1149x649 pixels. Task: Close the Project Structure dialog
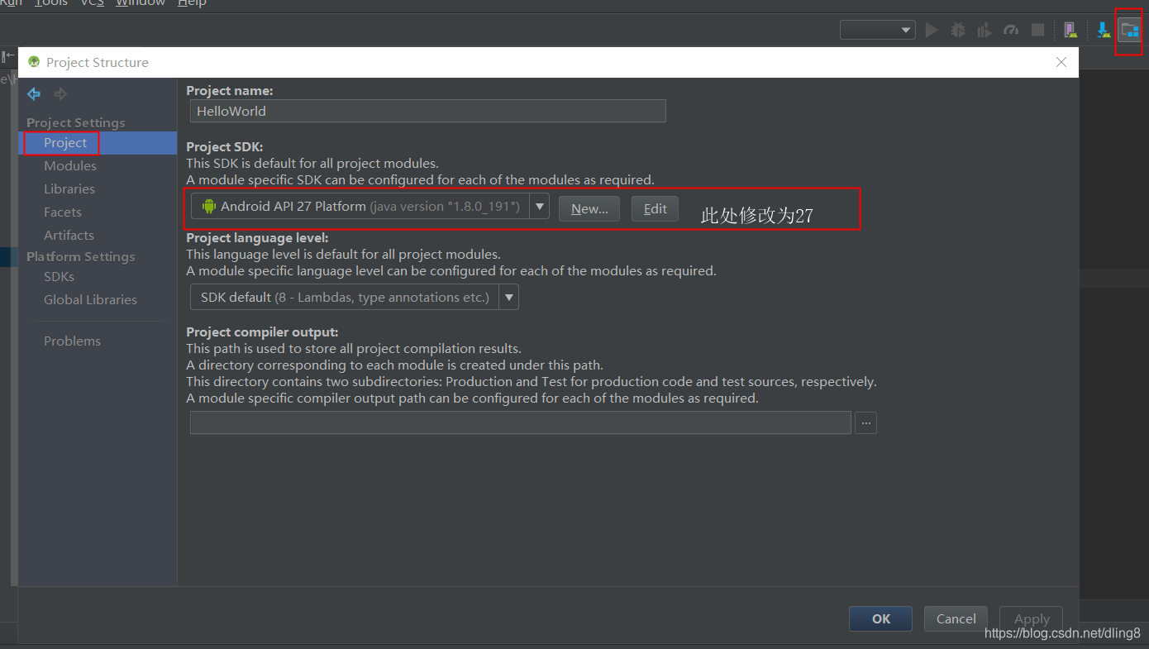click(x=1061, y=62)
